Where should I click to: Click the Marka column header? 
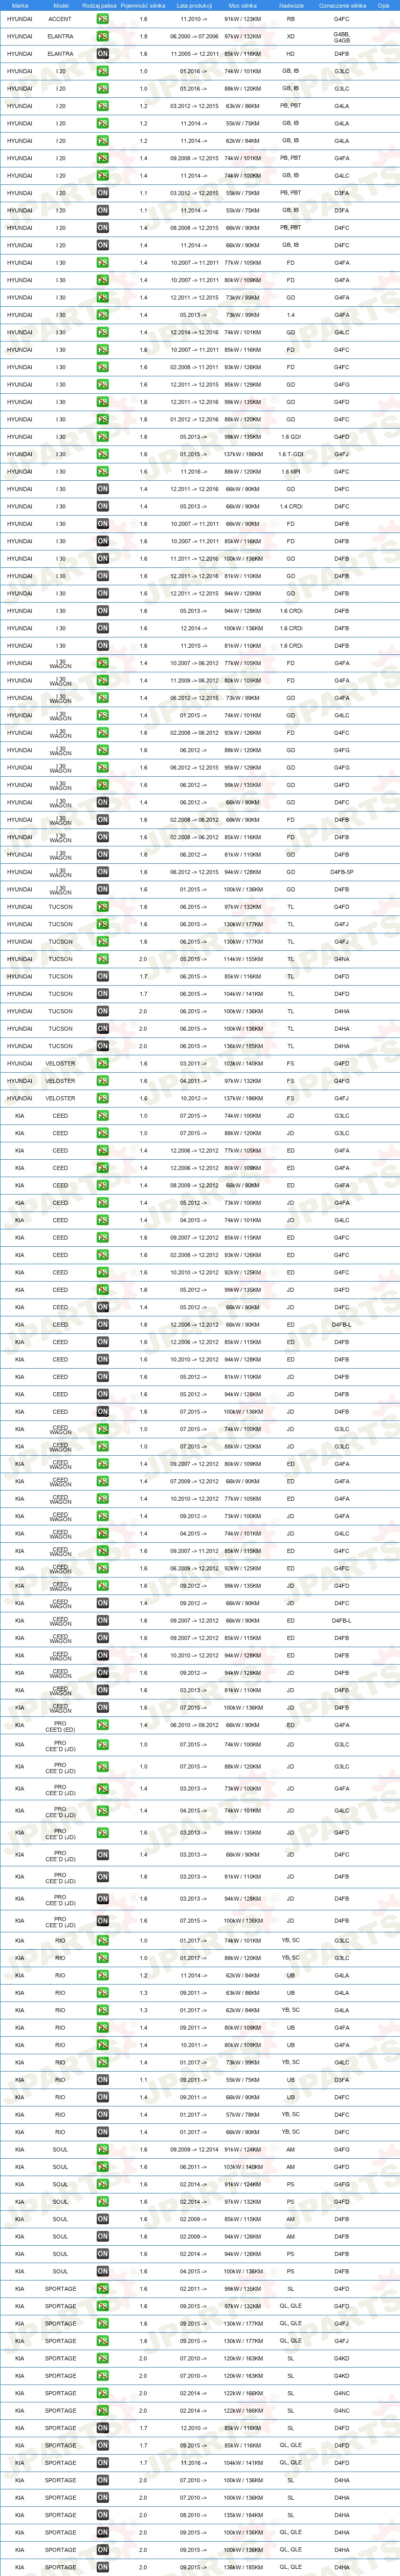[20, 5]
